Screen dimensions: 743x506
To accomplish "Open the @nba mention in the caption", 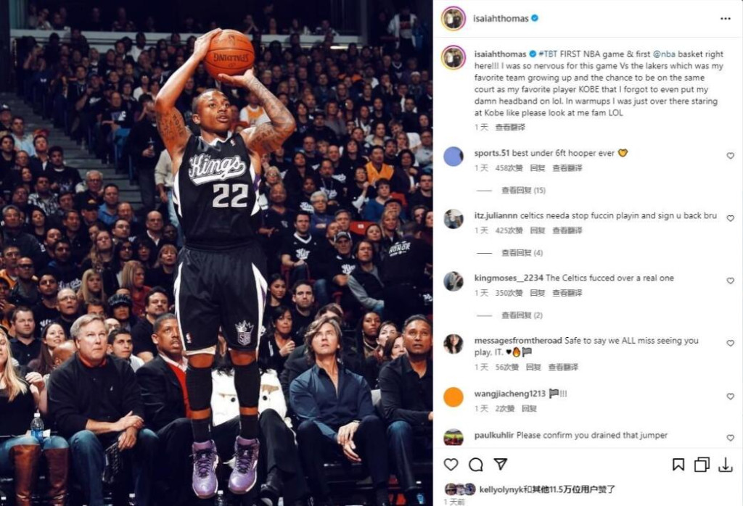I will [665, 54].
